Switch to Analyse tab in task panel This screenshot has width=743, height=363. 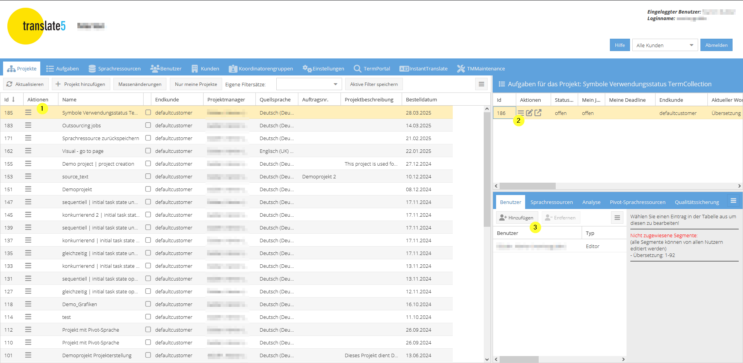(x=591, y=202)
